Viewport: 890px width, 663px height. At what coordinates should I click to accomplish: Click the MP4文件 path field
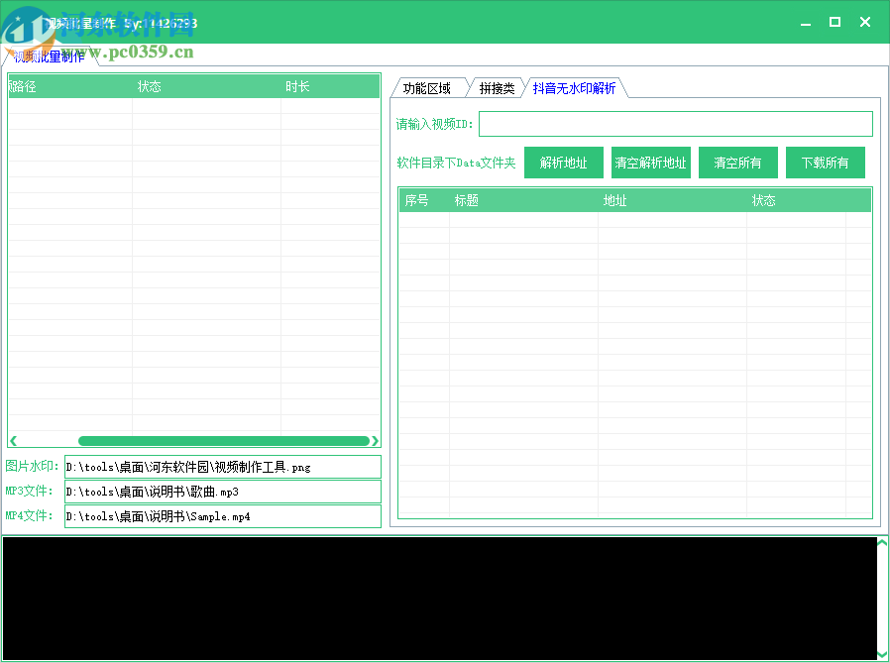pyautogui.click(x=222, y=516)
